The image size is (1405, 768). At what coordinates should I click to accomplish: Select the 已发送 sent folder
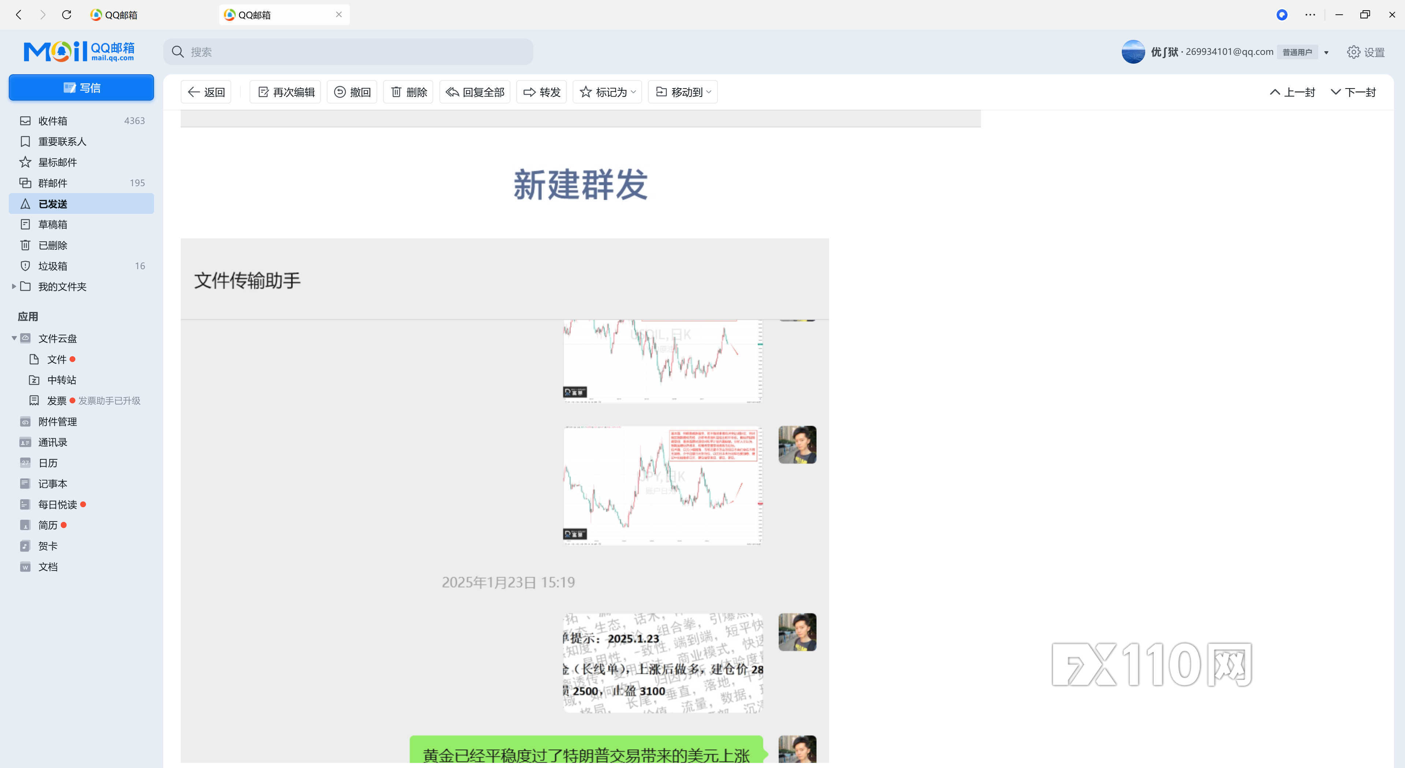click(x=81, y=203)
